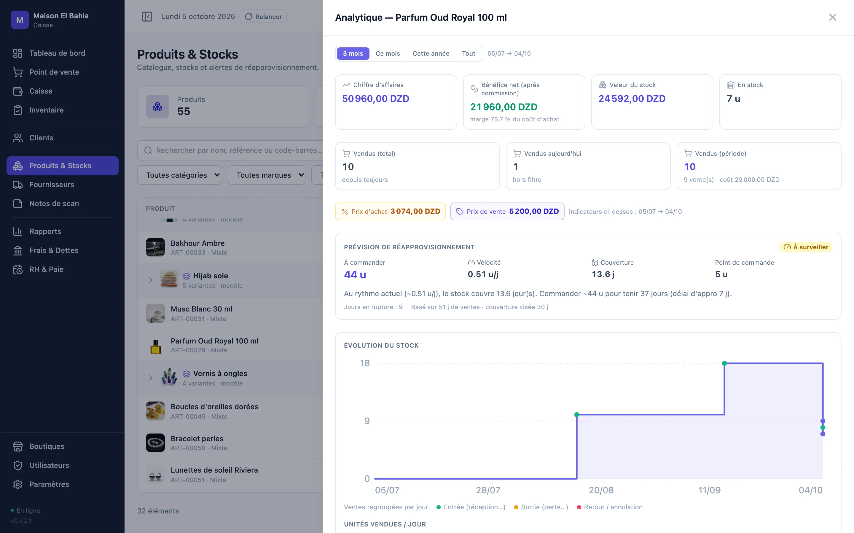Open Toutes marques dropdown
This screenshot has width=854, height=533.
tap(267, 175)
